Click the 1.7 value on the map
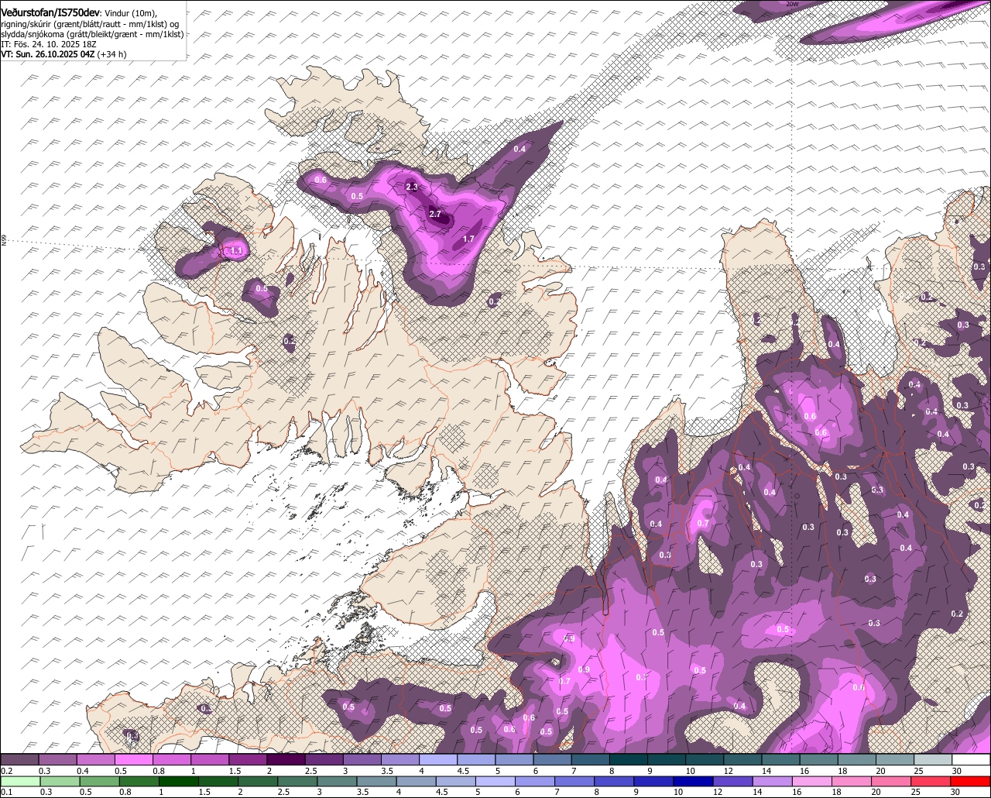 [468, 239]
